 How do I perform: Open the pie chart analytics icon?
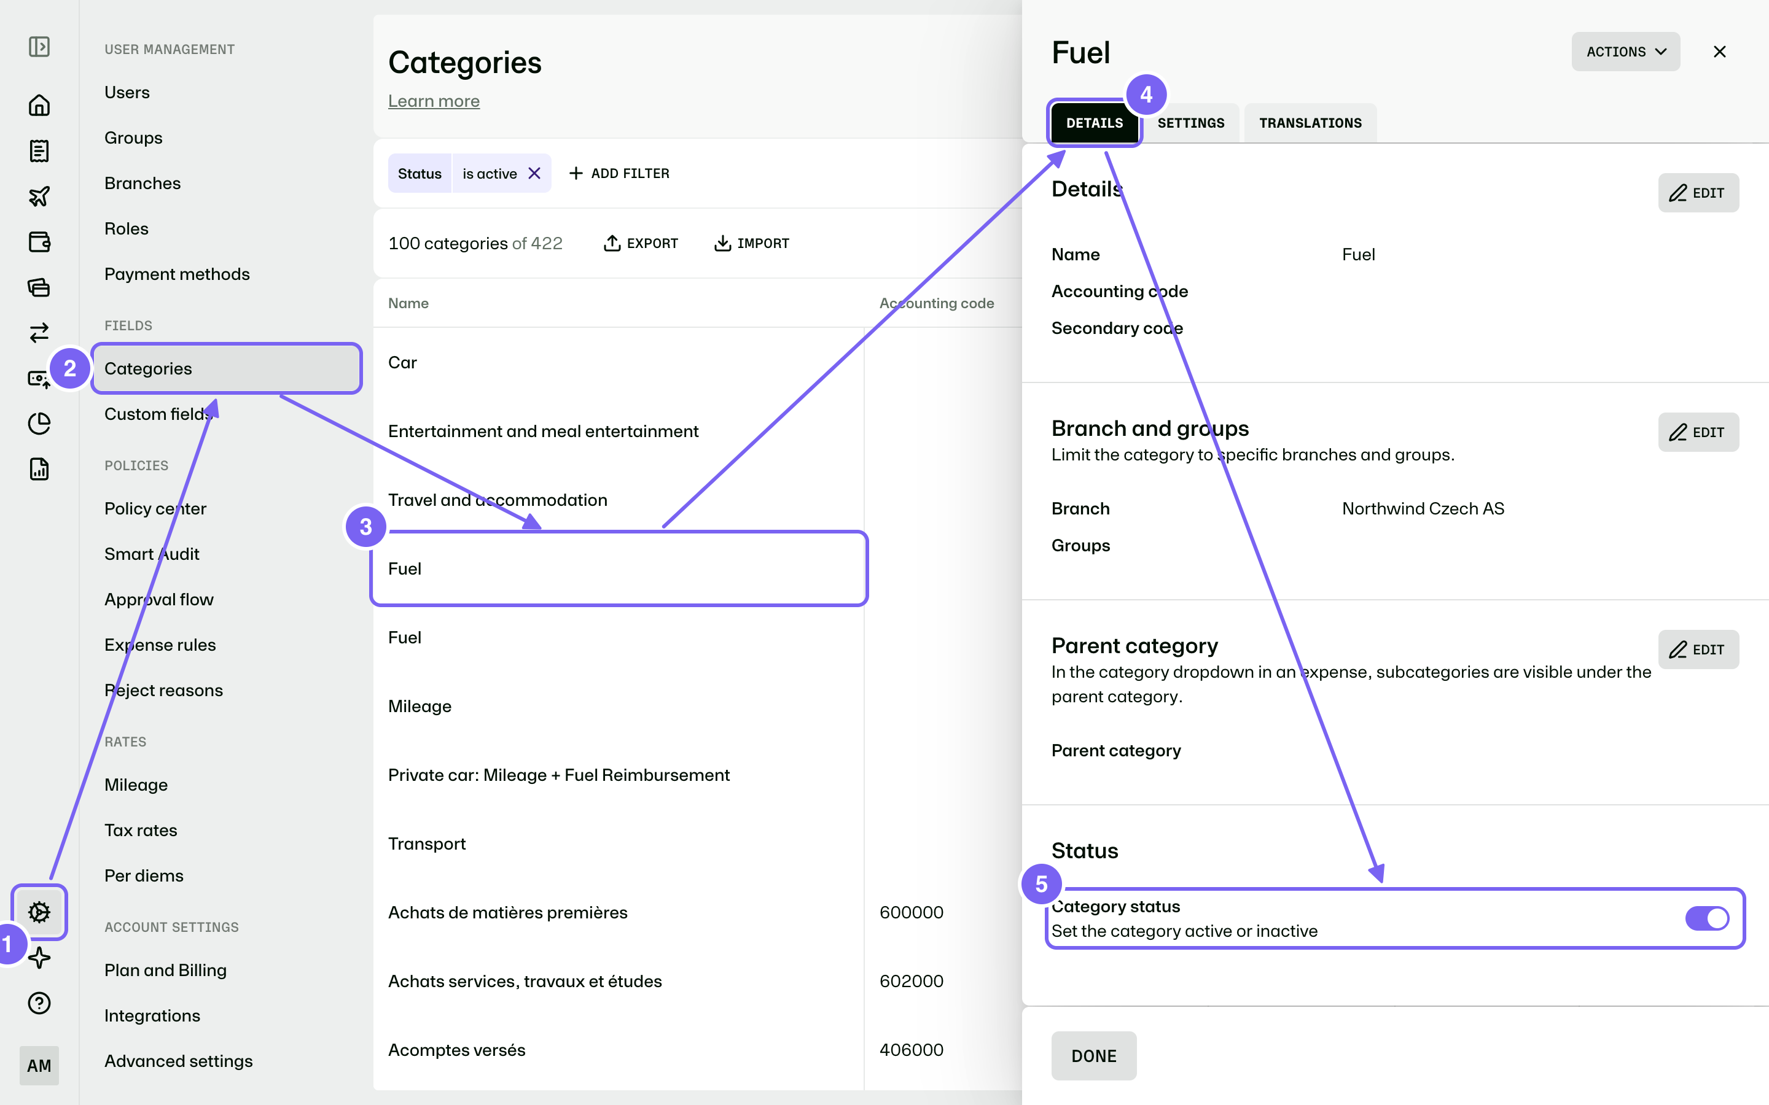click(x=39, y=423)
